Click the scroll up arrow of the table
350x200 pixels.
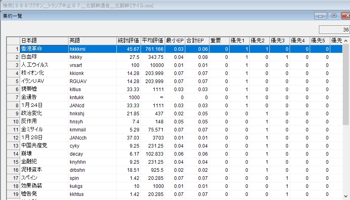pos(346,40)
